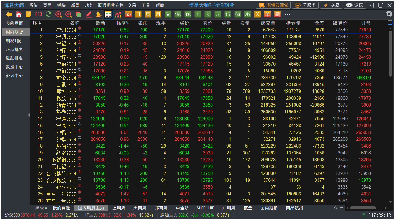Add a new tab with plus
The width and height of the screenshot is (395, 220).
(342, 208)
